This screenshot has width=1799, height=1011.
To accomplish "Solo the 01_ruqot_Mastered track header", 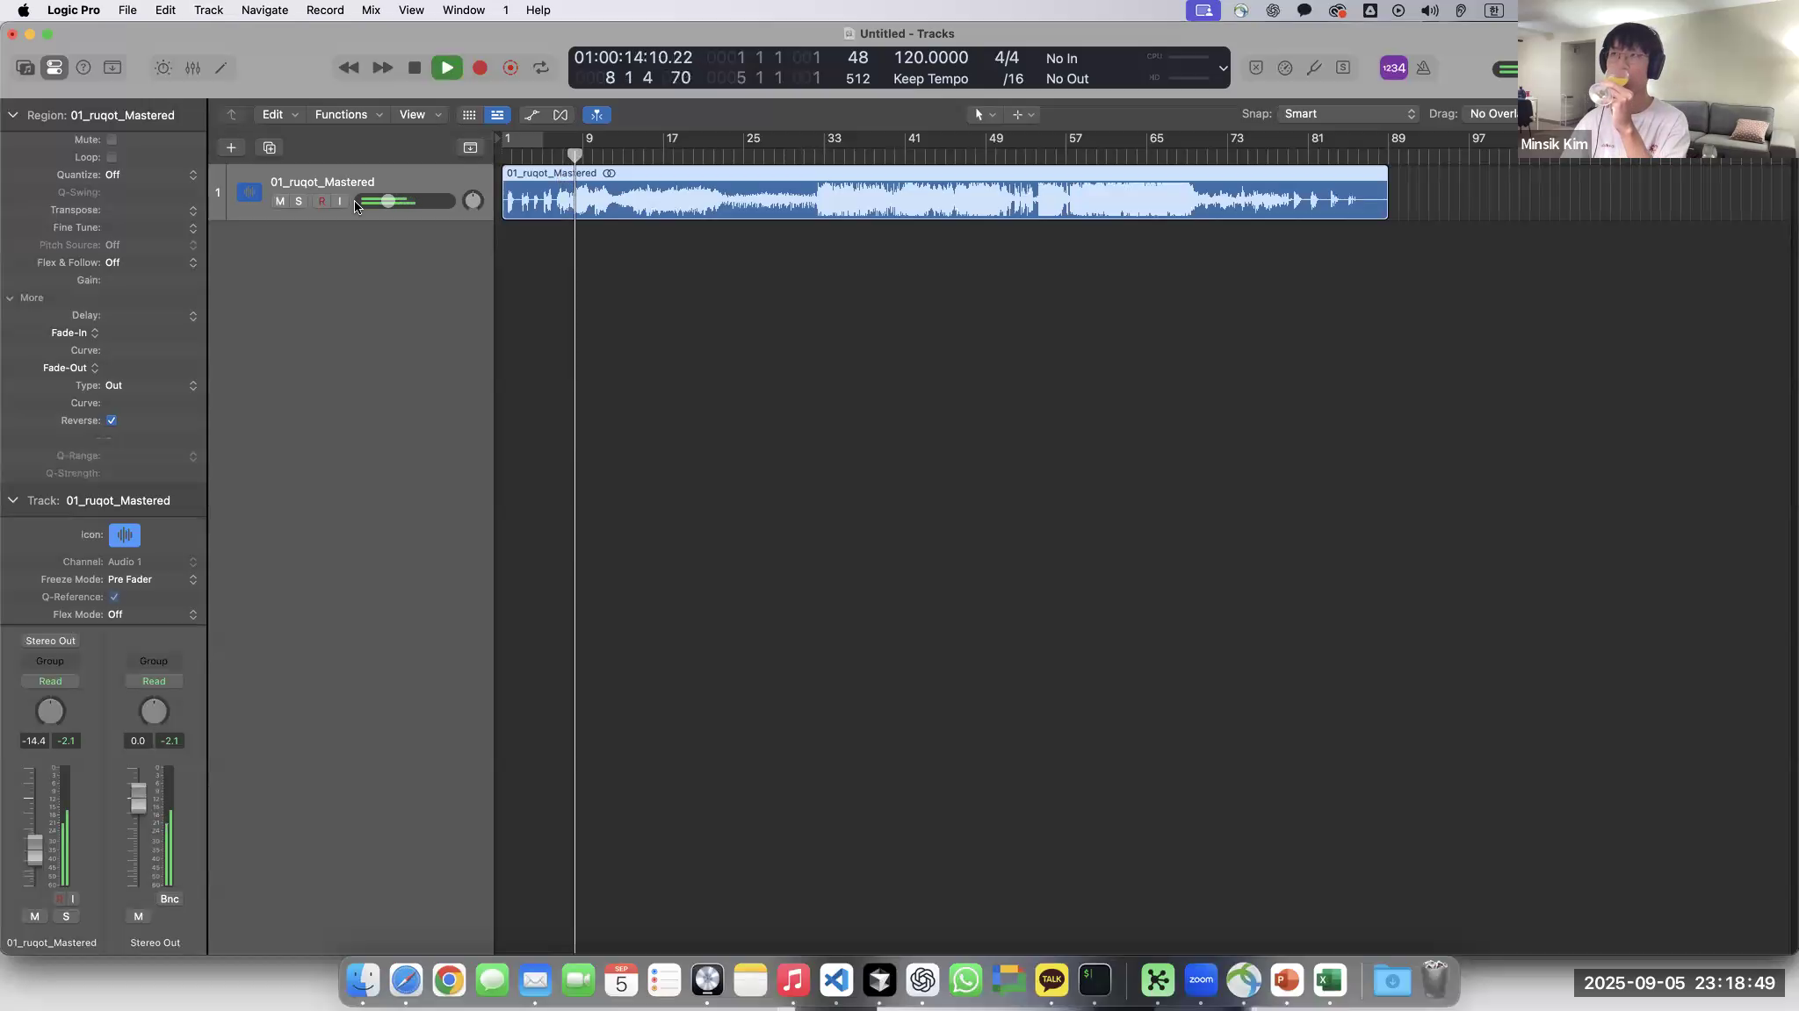I will [299, 202].
